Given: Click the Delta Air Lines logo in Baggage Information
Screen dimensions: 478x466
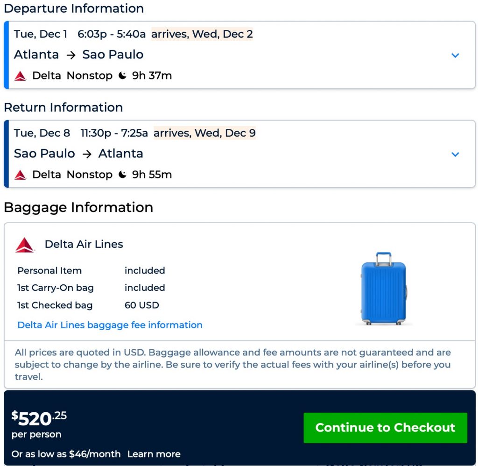Looking at the screenshot, I should (x=25, y=245).
